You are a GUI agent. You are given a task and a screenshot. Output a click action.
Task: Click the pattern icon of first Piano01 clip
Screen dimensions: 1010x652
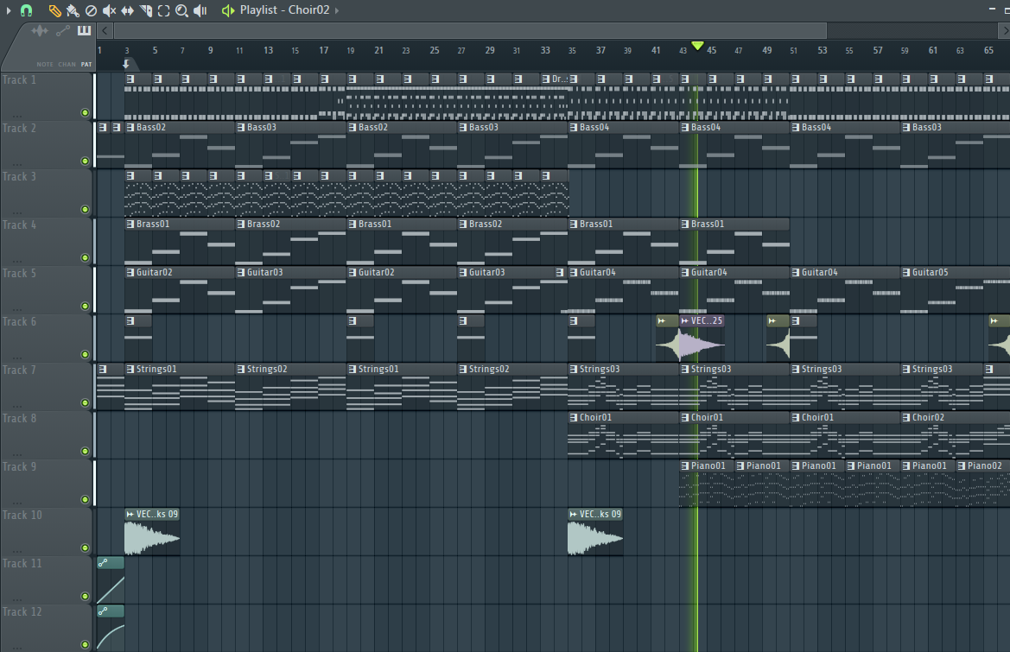coord(685,466)
